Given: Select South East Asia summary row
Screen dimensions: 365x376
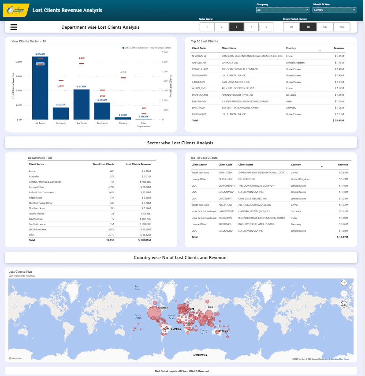Looking at the screenshot, I should point(90,229).
